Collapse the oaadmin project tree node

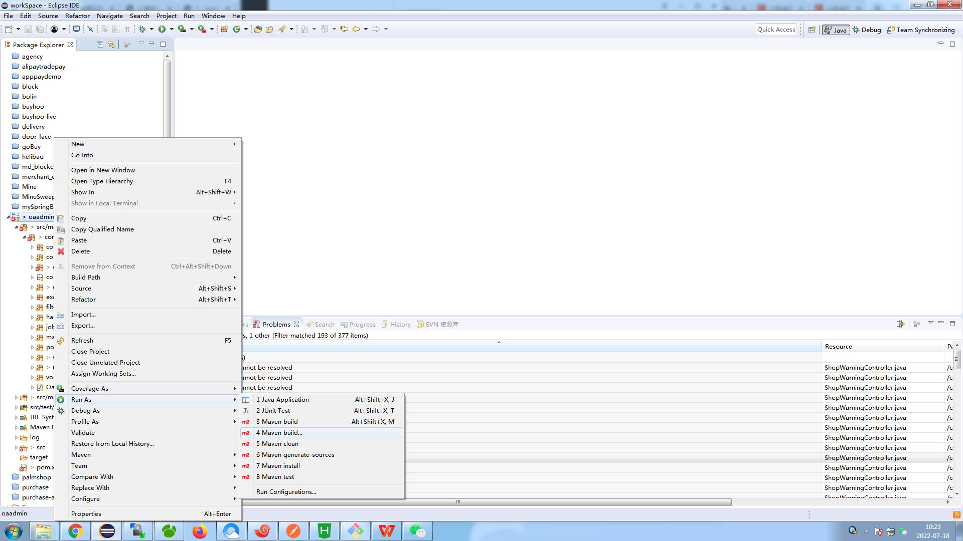(x=8, y=217)
